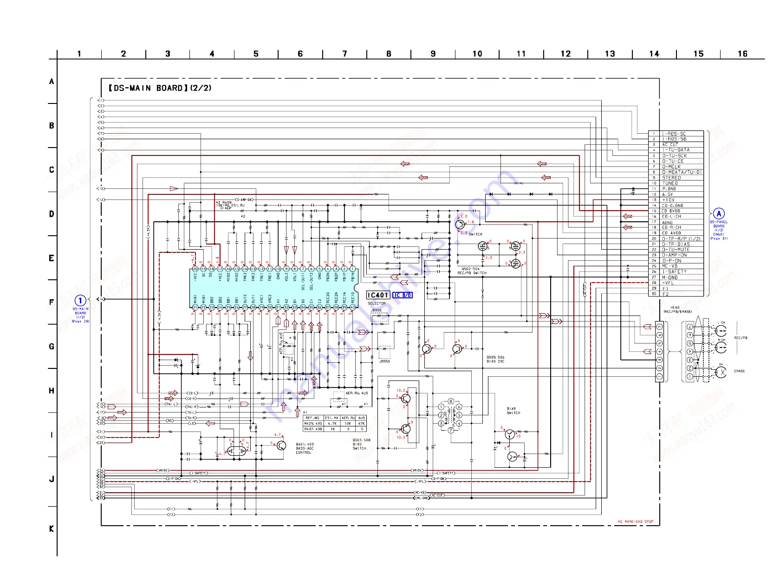
Task: Select the blue IC B/D box
Action: (x=403, y=295)
